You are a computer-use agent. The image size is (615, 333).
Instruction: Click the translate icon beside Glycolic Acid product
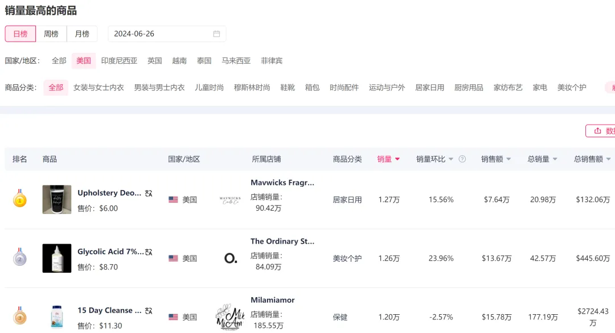click(x=149, y=252)
